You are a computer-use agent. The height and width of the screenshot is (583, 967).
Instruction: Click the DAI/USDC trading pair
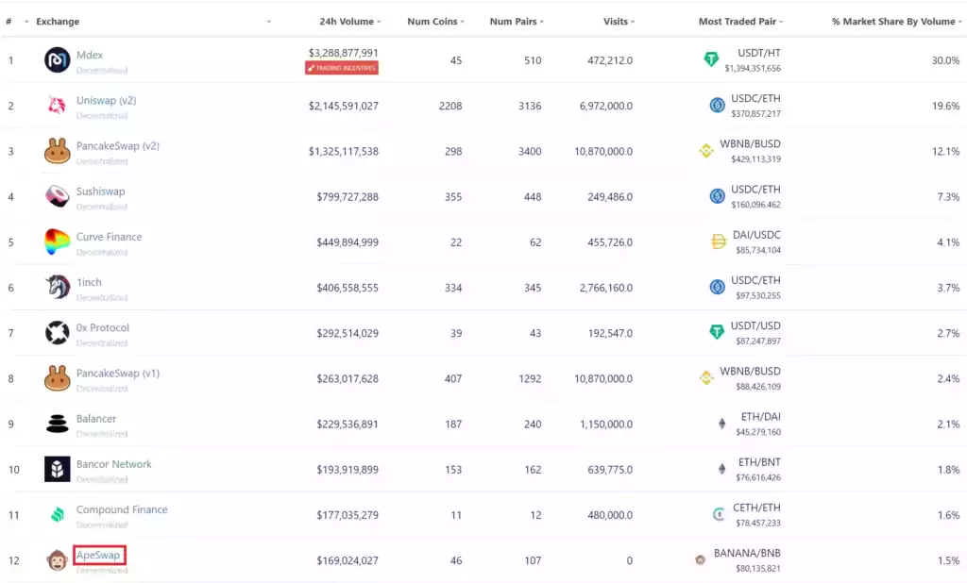click(756, 235)
